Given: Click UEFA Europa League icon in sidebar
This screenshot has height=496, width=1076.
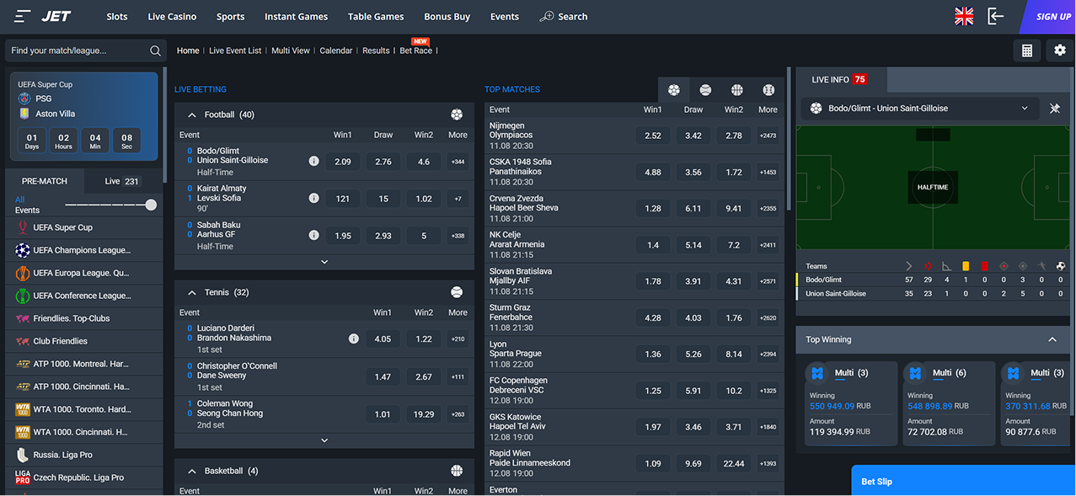Looking at the screenshot, I should [x=23, y=273].
